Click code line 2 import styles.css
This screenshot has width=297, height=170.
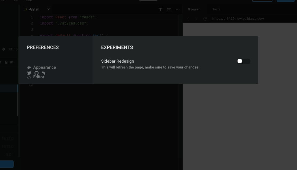pos(64,23)
